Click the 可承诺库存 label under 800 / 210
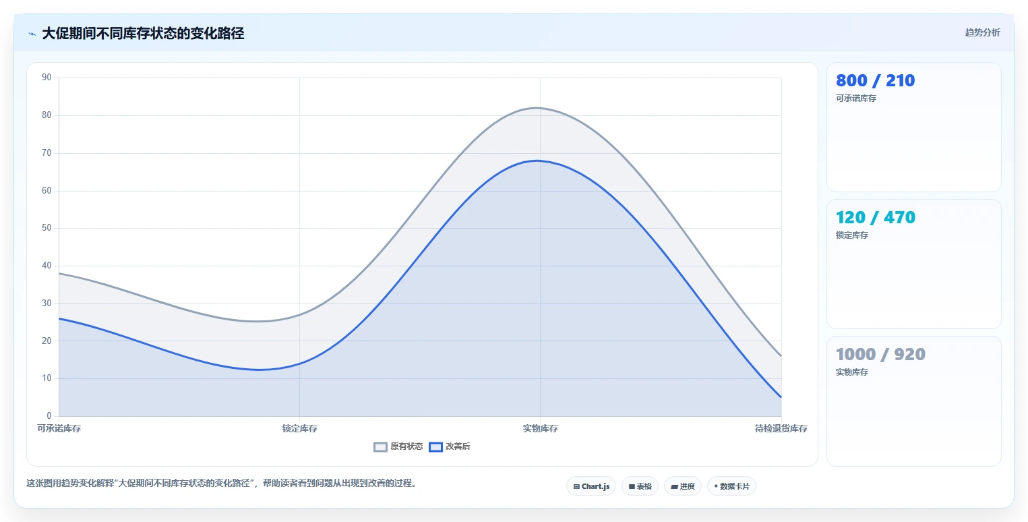Image resolution: width=1028 pixels, height=522 pixels. coord(856,98)
